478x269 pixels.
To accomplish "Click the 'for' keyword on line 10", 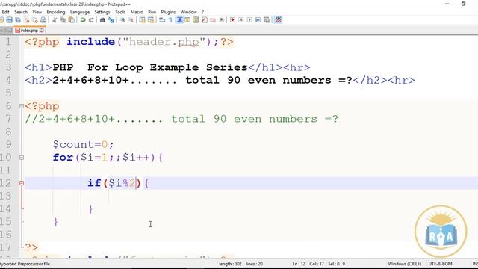I will (x=63, y=158).
